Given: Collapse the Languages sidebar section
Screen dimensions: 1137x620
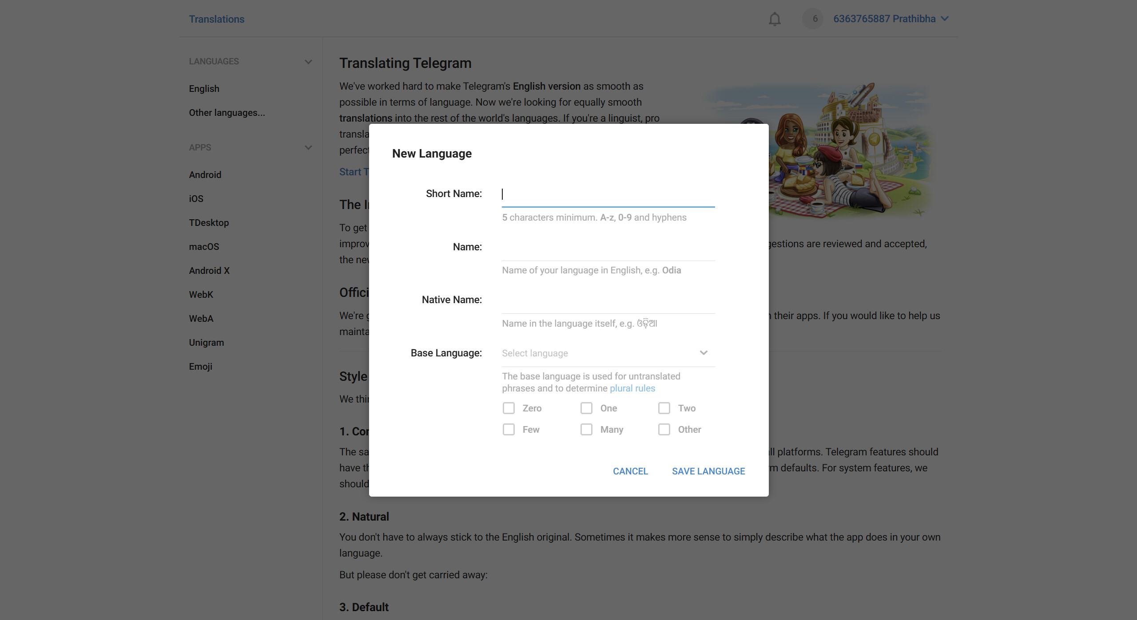Looking at the screenshot, I should coord(308,62).
